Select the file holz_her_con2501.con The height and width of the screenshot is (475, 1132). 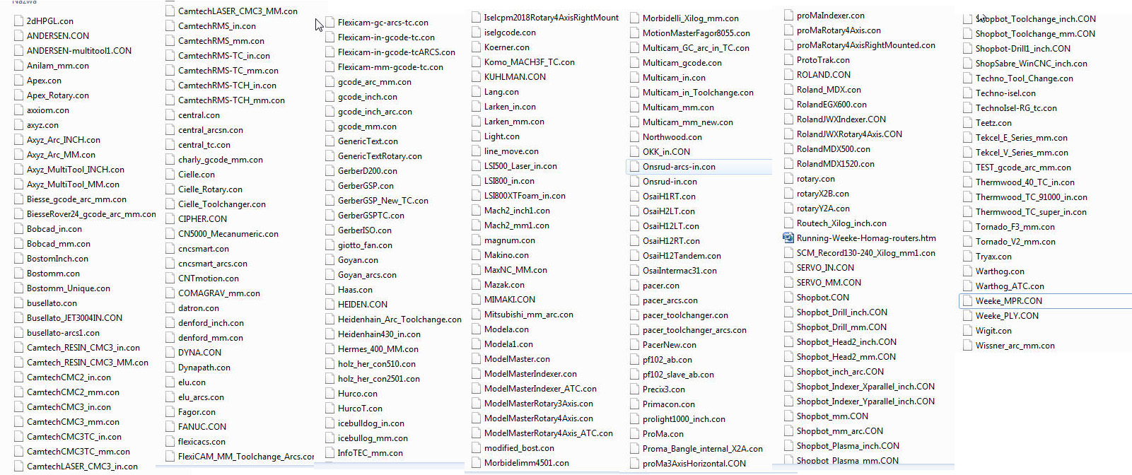(x=379, y=379)
